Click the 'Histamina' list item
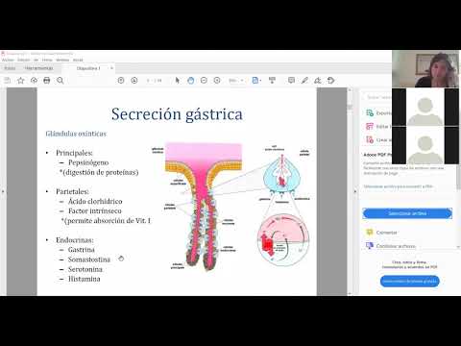Screen dimensions: 461x346 pos(85,279)
